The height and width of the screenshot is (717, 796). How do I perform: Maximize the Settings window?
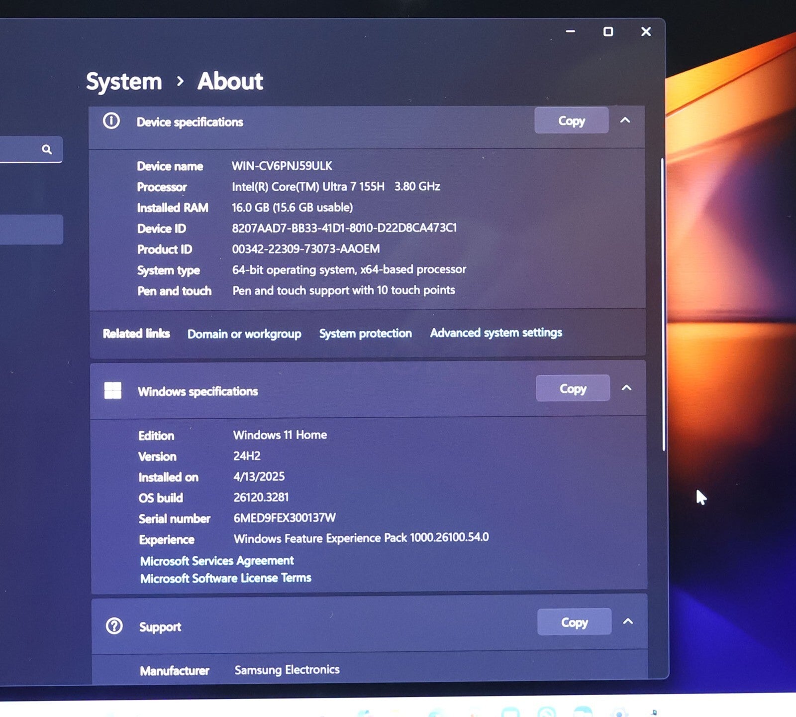click(608, 31)
